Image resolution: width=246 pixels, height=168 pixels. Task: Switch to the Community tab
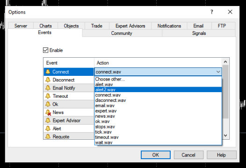click(x=122, y=33)
